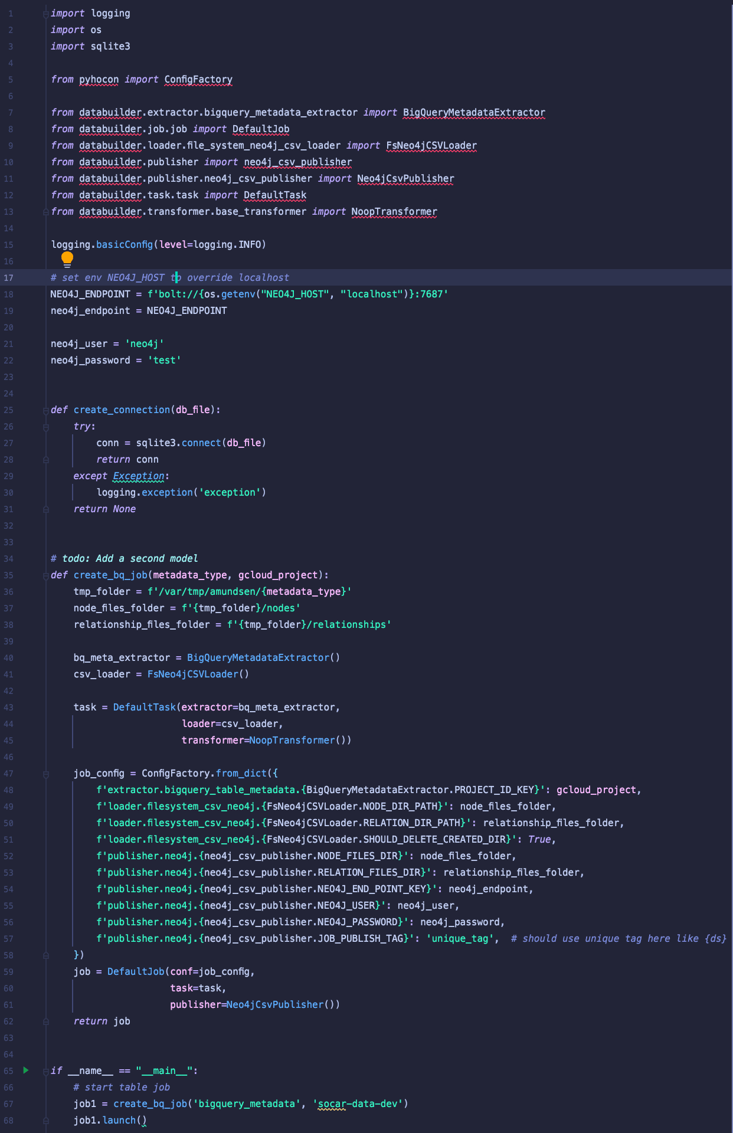Click on the ConfigFactory import name on line 5
733x1133 pixels.
(198, 79)
